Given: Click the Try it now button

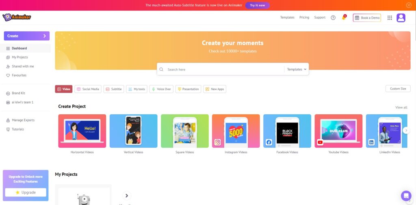Looking at the screenshot, I should (257, 5).
